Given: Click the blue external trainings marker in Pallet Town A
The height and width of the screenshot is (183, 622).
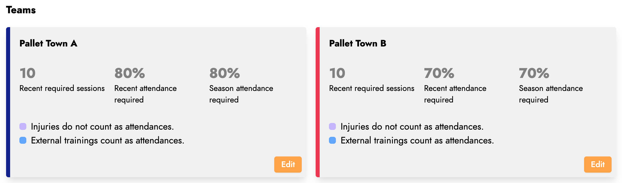Looking at the screenshot, I should click(x=23, y=140).
